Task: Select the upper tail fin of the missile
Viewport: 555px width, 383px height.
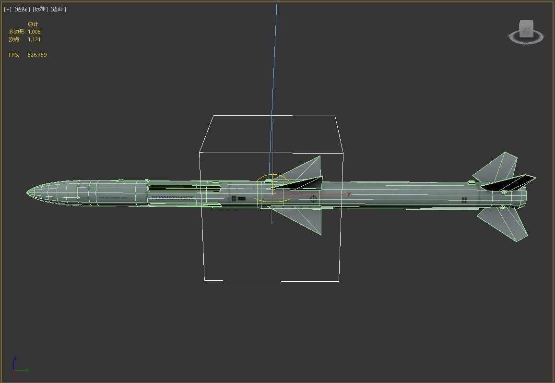Action: [496, 167]
